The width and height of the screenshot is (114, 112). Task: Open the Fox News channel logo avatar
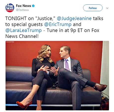click(10, 8)
